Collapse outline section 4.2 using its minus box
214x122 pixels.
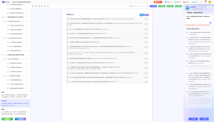pyautogui.click(x=4, y=76)
